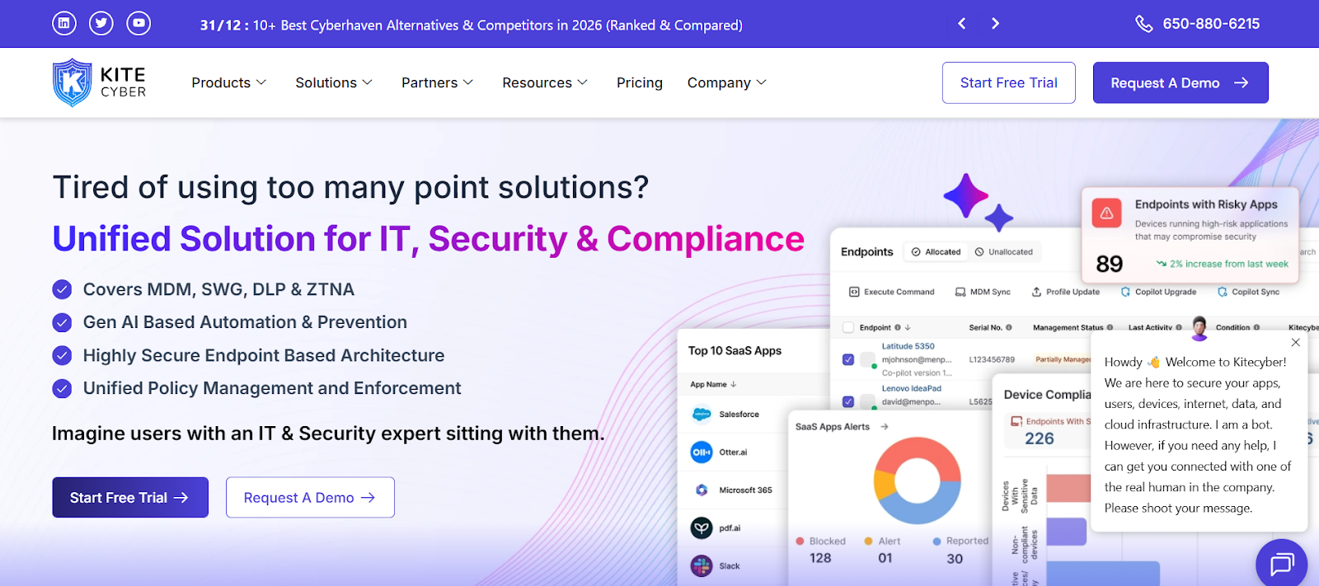Click the Top 10 SaaS Apps heading
Image resolution: width=1319 pixels, height=586 pixels.
pyautogui.click(x=735, y=350)
